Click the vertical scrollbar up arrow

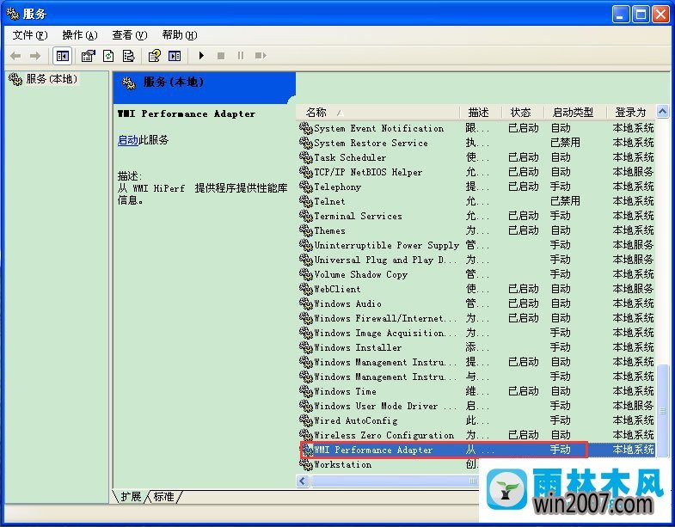click(662, 112)
